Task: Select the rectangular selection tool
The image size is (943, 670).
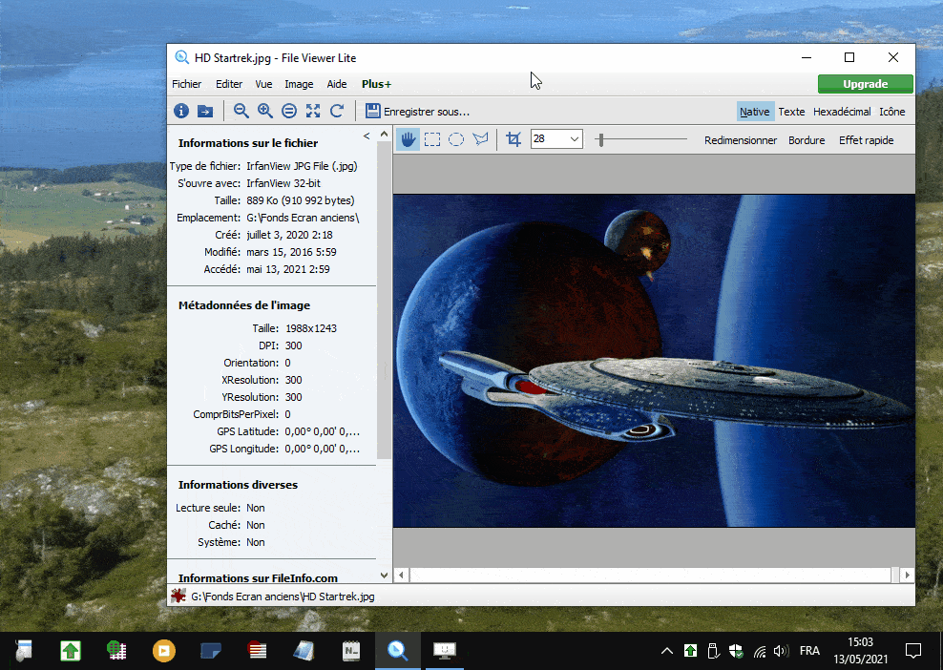Action: [431, 139]
